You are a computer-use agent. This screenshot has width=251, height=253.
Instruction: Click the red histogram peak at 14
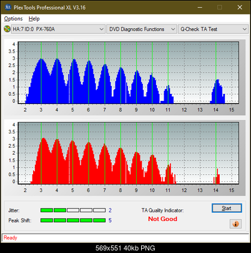(217, 177)
